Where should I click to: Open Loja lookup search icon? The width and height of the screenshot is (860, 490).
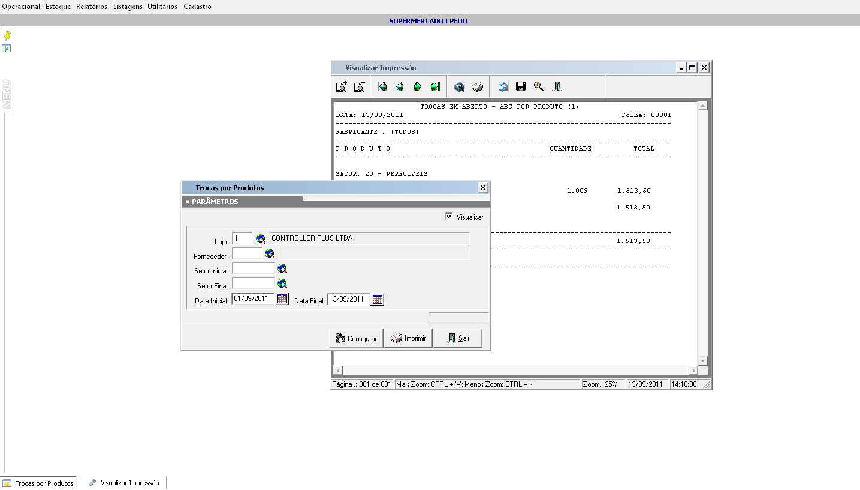click(261, 239)
